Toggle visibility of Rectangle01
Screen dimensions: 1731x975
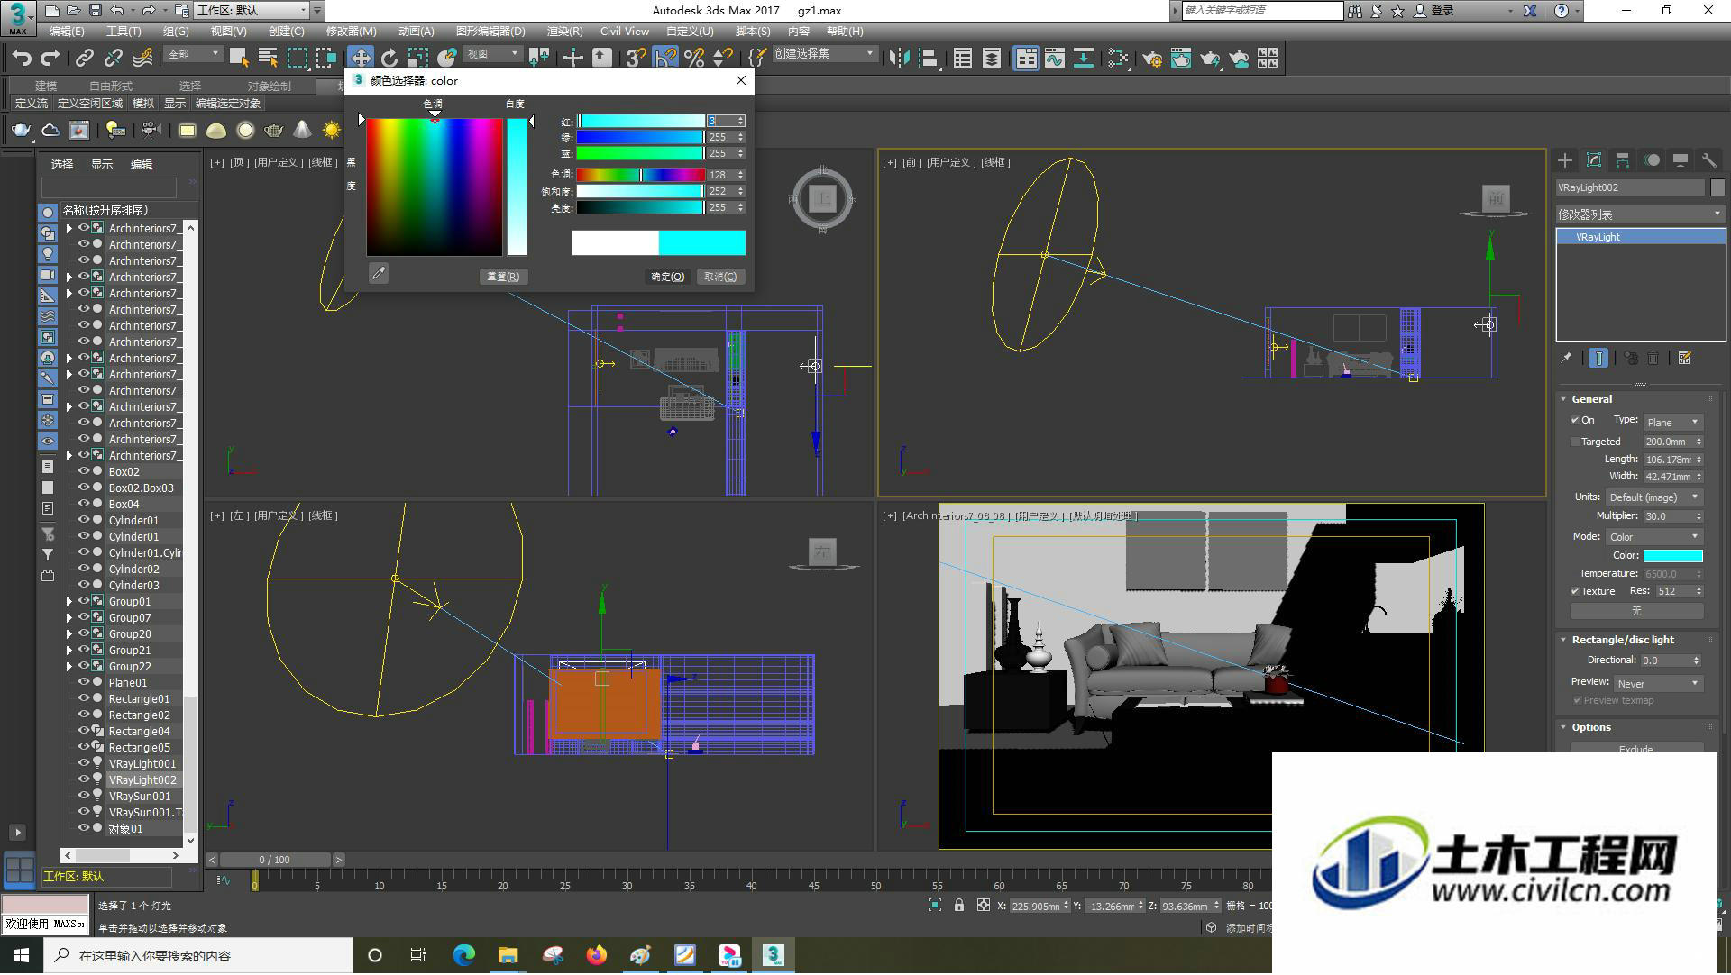[x=84, y=698]
